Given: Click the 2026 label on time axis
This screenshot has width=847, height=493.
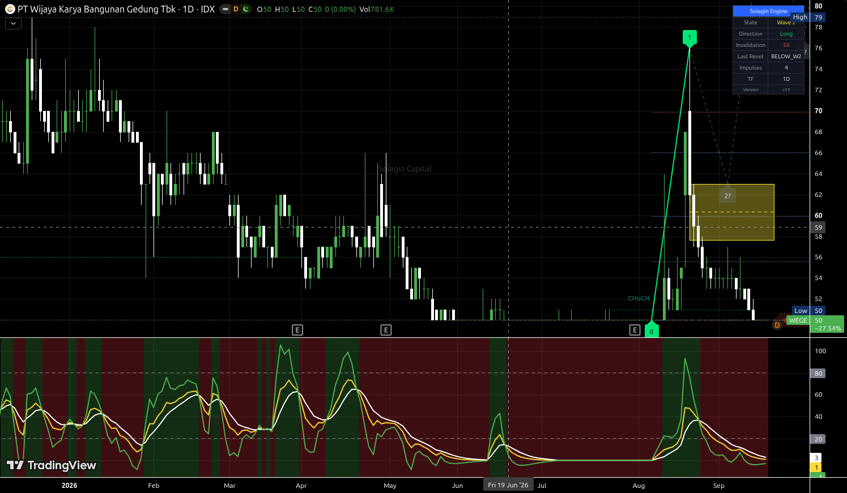Looking at the screenshot, I should [x=69, y=486].
